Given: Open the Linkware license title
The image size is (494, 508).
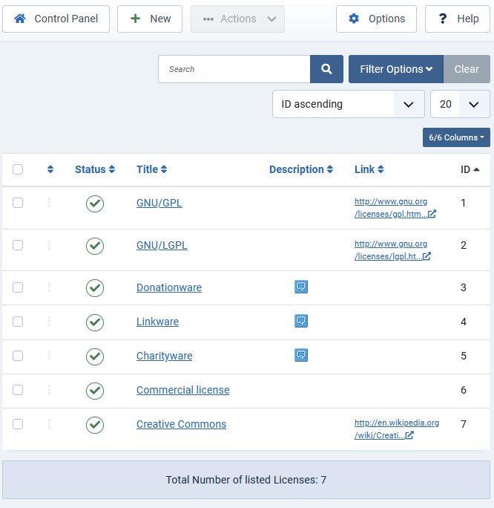Looking at the screenshot, I should [157, 322].
